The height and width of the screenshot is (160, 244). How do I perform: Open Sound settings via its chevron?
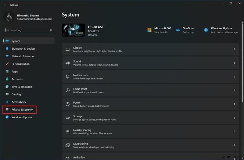(234, 63)
